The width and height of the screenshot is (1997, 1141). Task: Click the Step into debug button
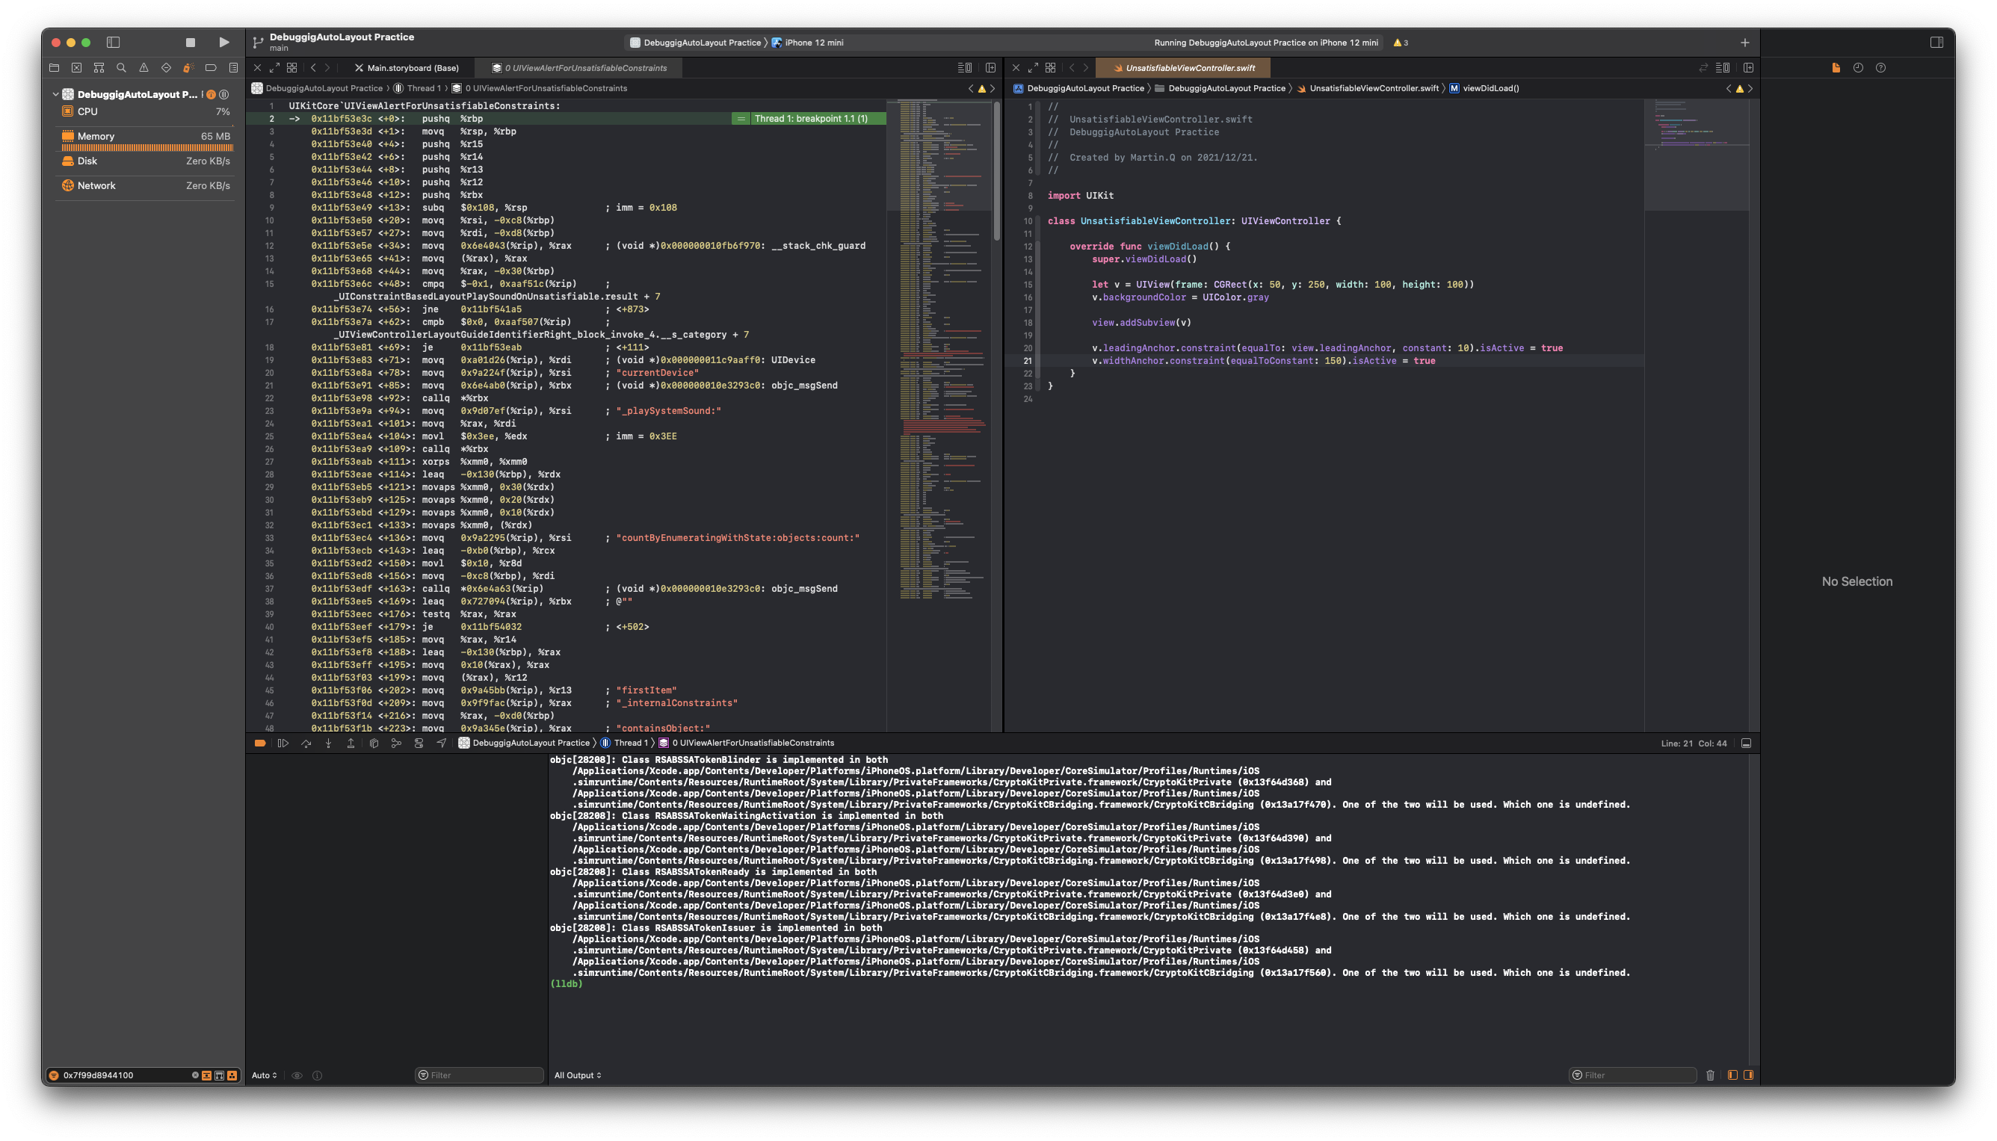tap(328, 743)
